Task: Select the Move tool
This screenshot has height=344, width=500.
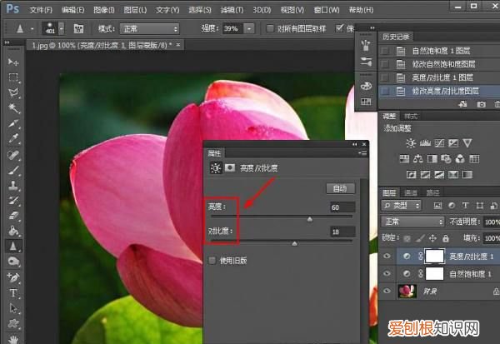Action: click(x=13, y=62)
